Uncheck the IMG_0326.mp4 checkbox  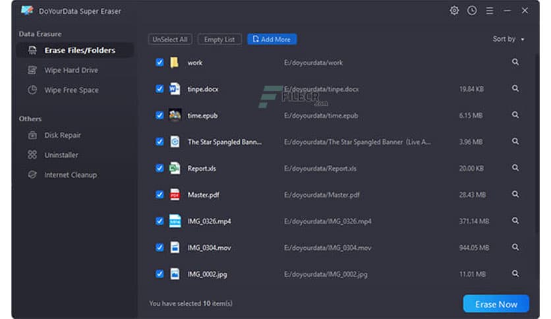[x=159, y=221]
